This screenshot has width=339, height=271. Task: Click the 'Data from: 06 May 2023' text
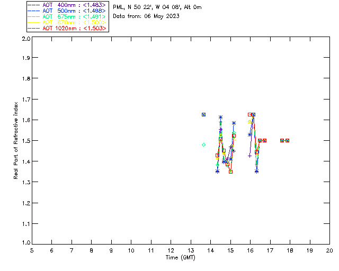tap(146, 16)
